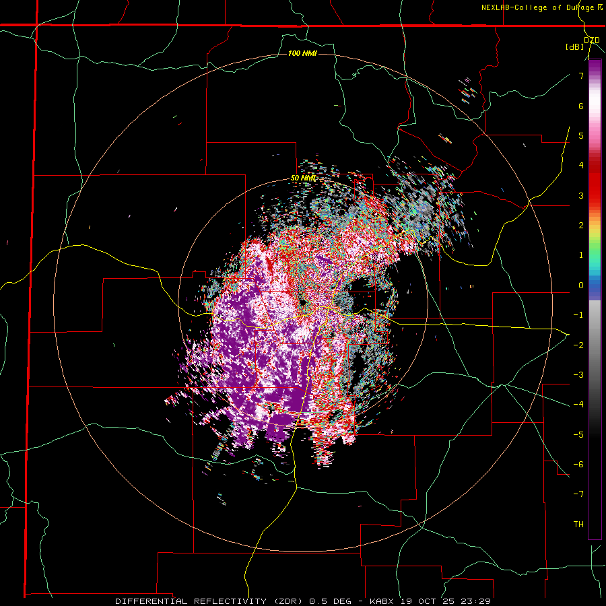606x606 pixels.
Task: Click the vertical ZDR color scale bar
Action: [x=595, y=300]
